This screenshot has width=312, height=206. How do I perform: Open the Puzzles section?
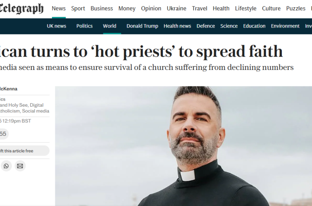(296, 8)
